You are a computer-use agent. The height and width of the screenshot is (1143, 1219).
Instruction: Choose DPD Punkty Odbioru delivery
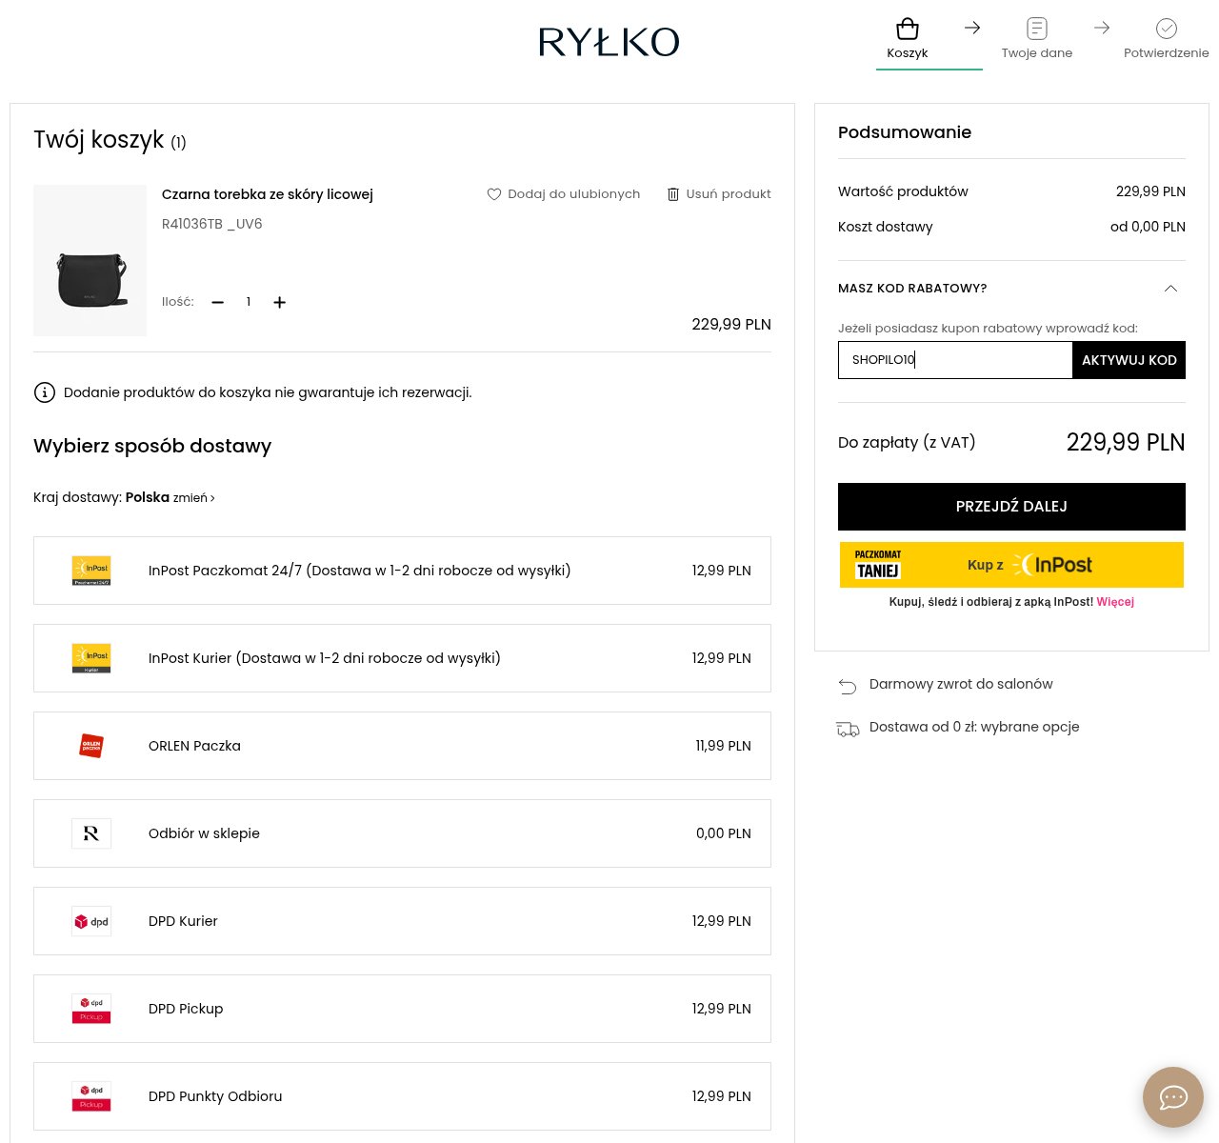point(402,1096)
